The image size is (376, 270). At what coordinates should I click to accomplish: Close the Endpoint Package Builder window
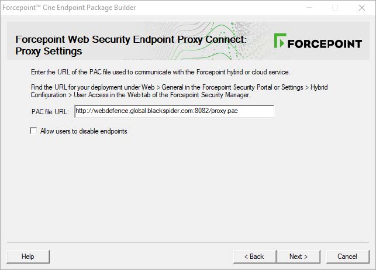coord(362,8)
